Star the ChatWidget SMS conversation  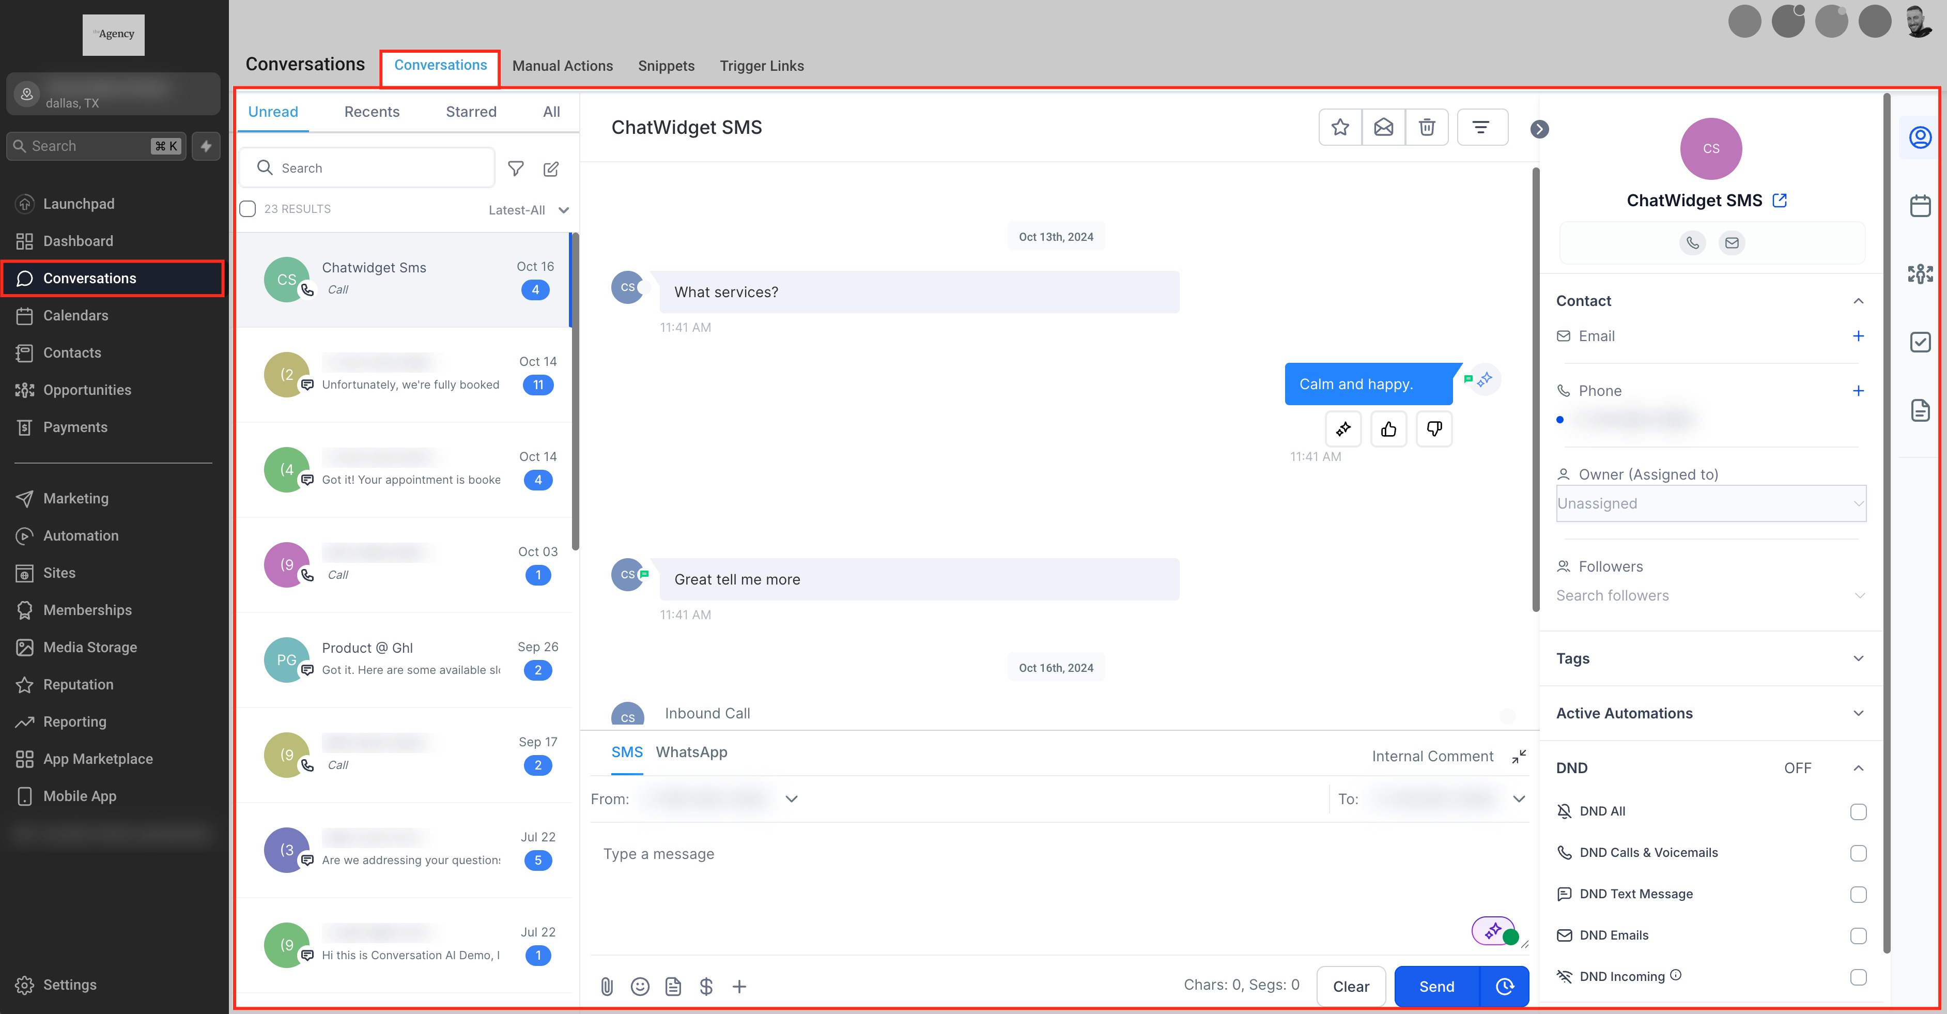coord(1339,127)
